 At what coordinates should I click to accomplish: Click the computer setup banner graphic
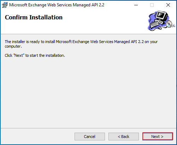pos(161,21)
